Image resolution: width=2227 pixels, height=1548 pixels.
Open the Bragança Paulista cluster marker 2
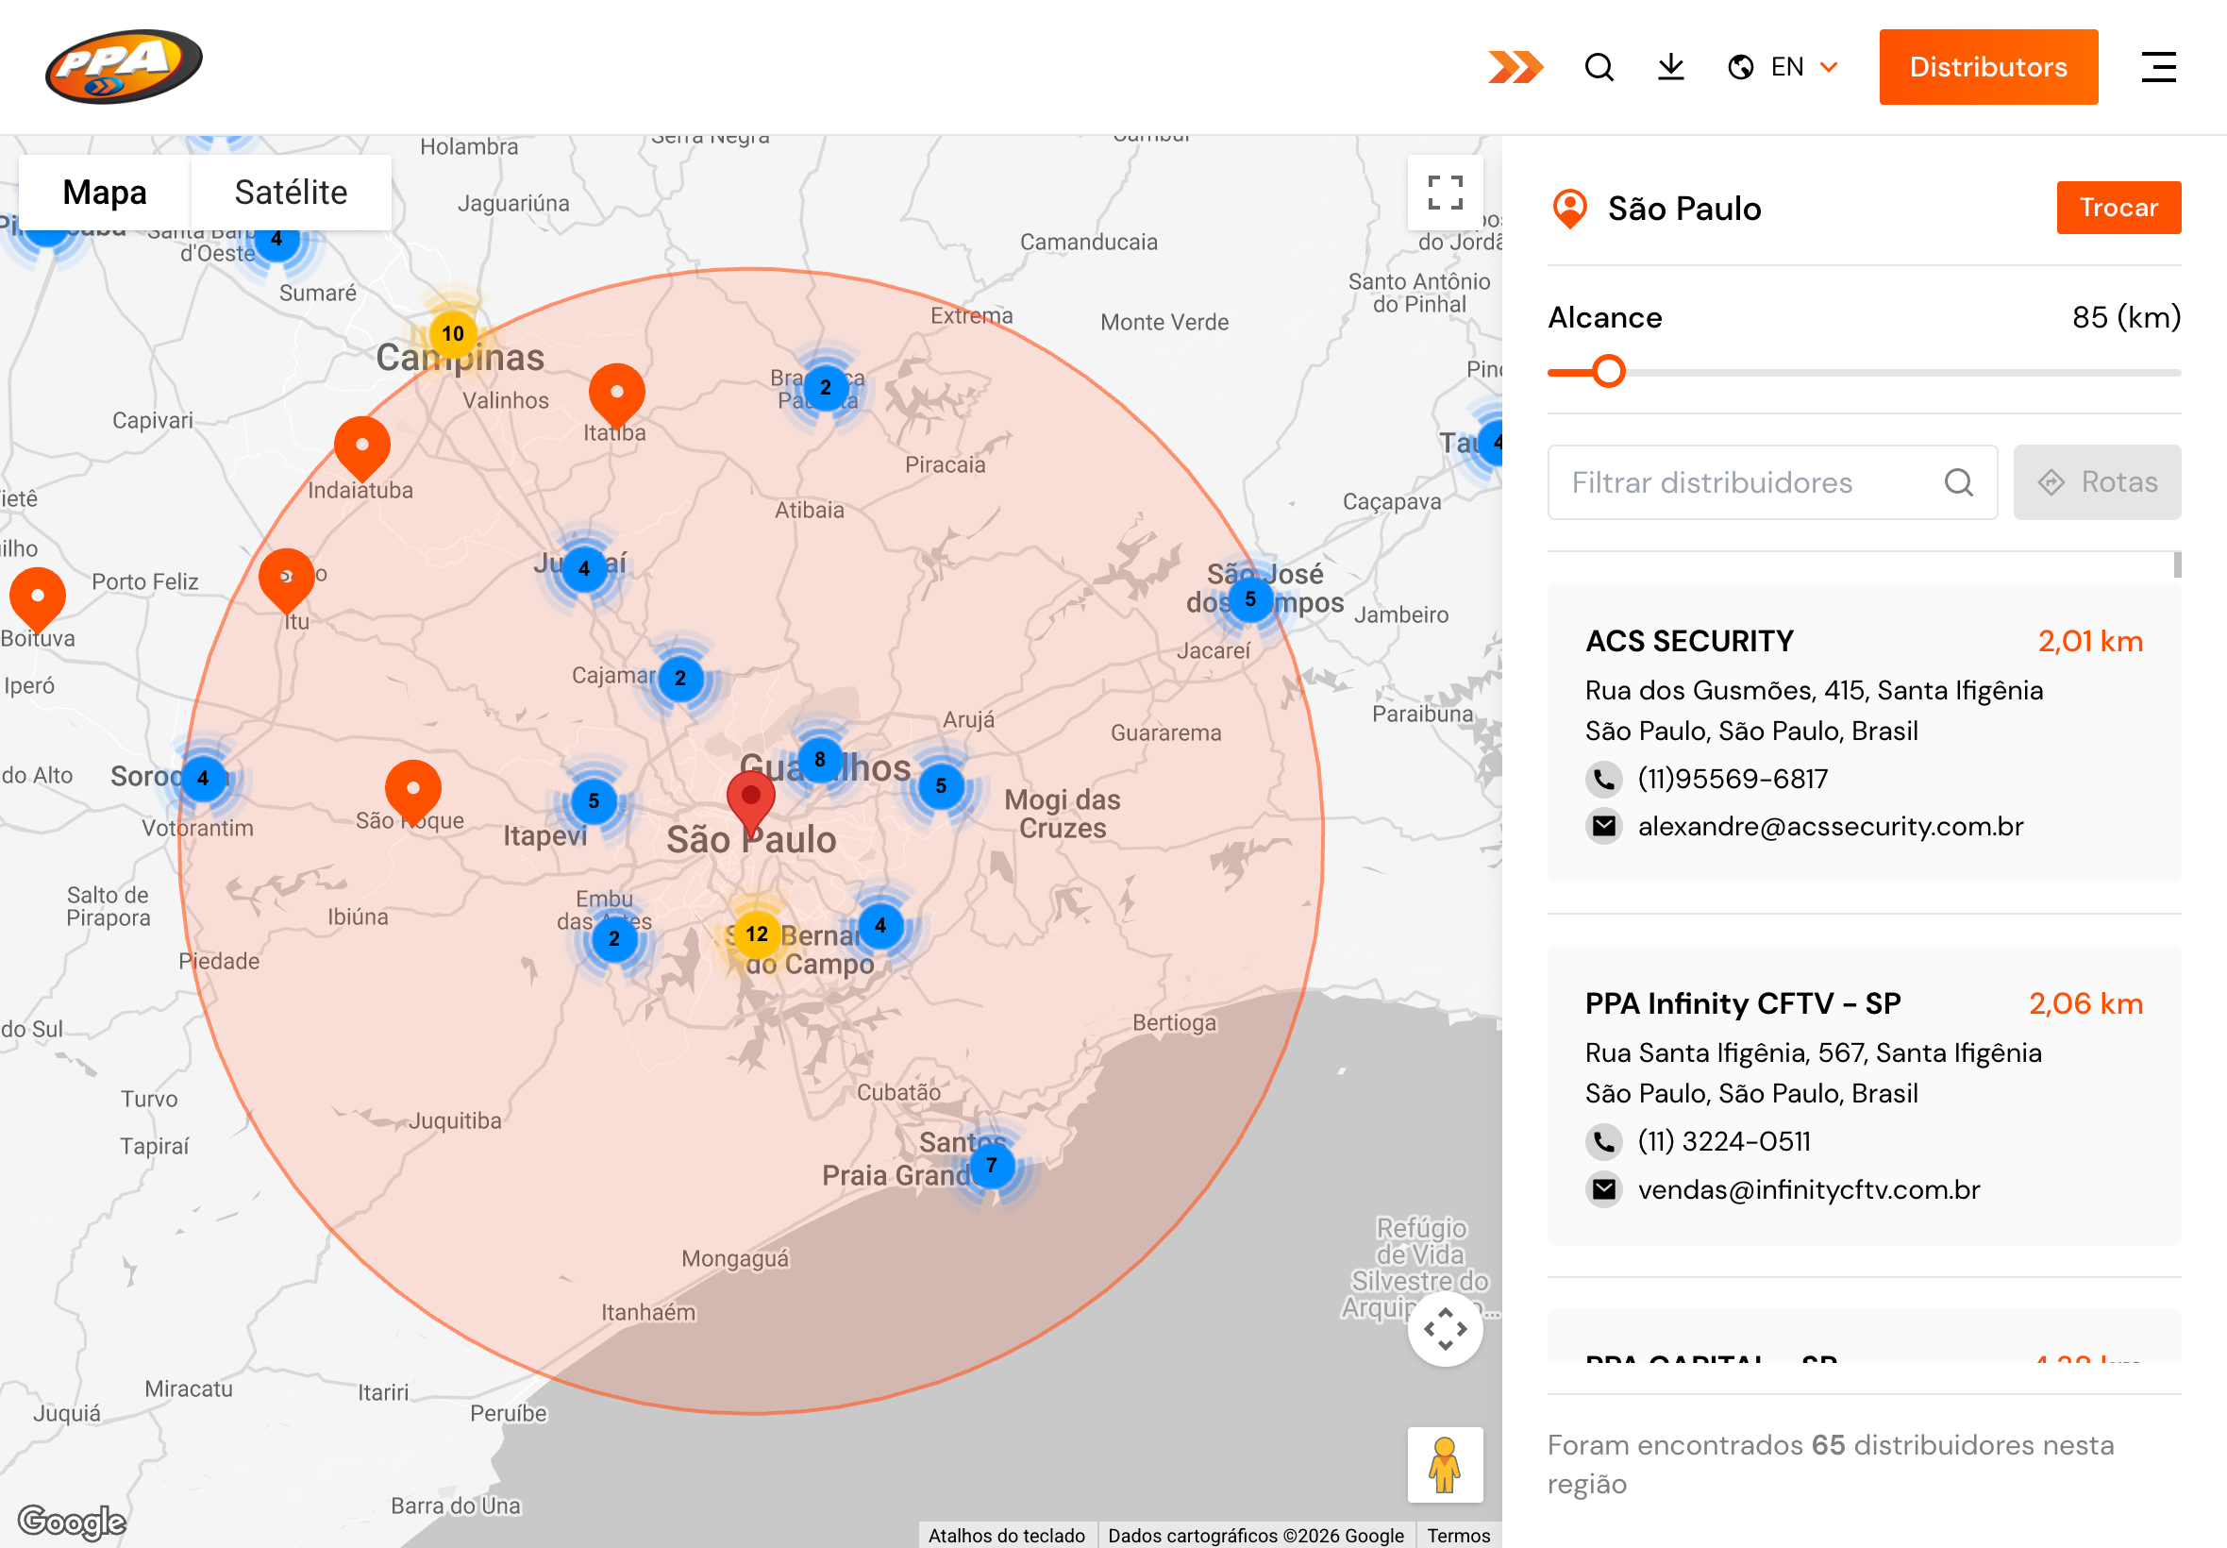point(825,387)
